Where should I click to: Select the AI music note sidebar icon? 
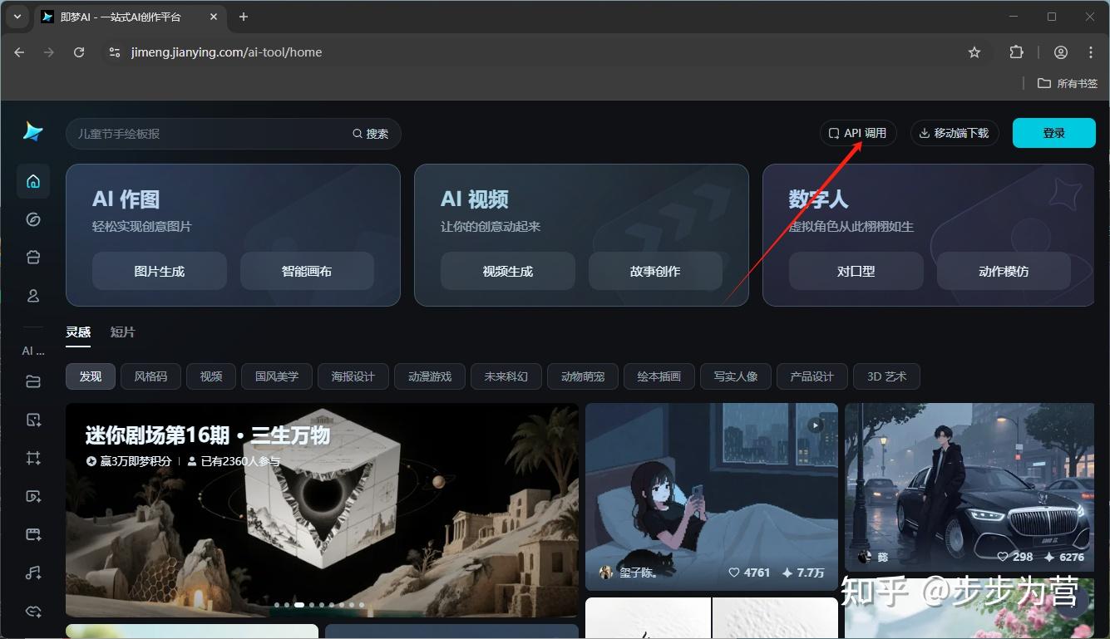(33, 573)
